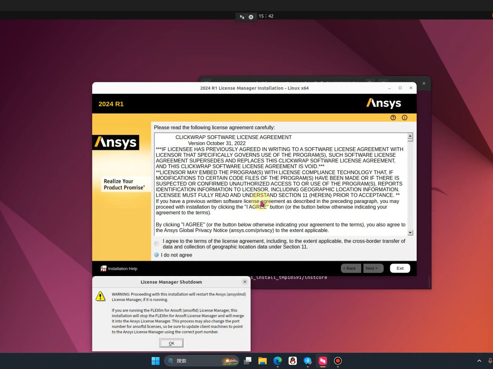Viewport: 493px width, 369px height.
Task: Open Task View on the taskbar
Action: tap(248, 361)
